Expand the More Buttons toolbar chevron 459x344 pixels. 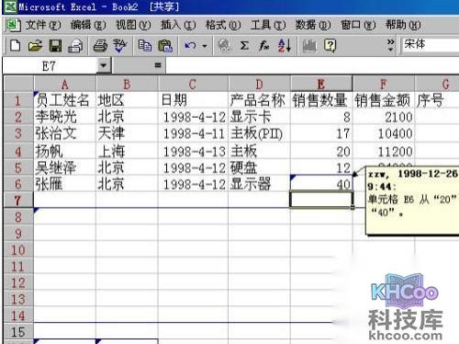pos(390,45)
